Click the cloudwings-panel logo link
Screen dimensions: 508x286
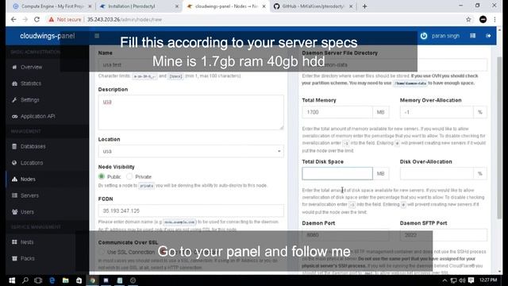(x=48, y=36)
